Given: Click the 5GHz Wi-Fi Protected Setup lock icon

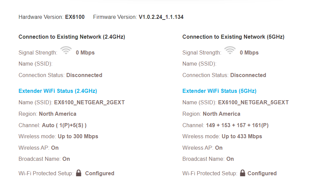Looking at the screenshot, I should click(243, 173).
